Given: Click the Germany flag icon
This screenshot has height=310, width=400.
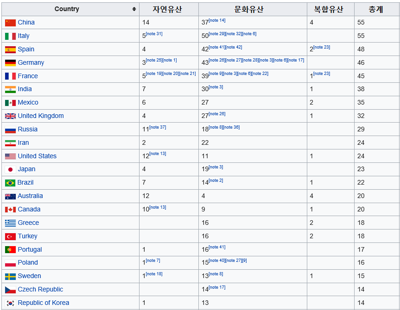Looking at the screenshot, I should (x=11, y=62).
